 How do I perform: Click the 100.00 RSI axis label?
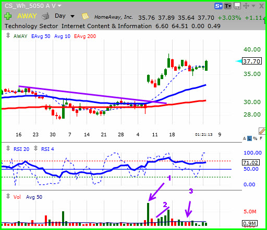(252, 153)
